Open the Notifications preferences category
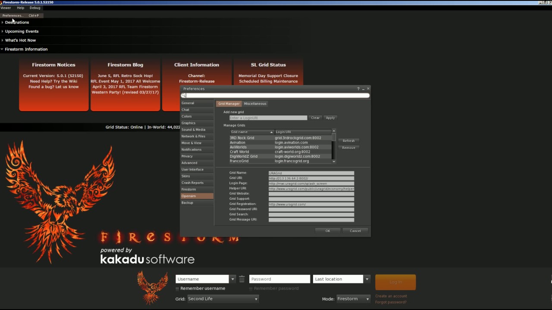The image size is (552, 310). 197,149
